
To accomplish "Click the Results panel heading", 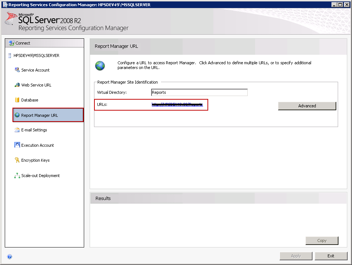I will (x=103, y=199).
